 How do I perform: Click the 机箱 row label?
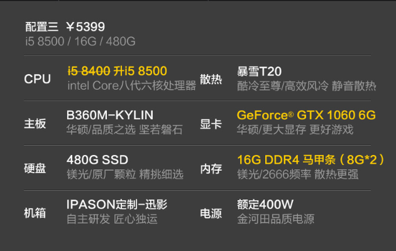pyautogui.click(x=35, y=213)
